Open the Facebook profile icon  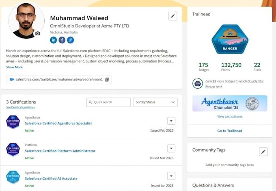coord(62,40)
